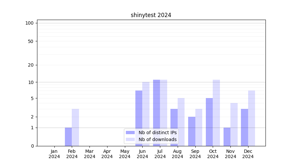Click the 'Apr 2024' x-axis label

107,154
